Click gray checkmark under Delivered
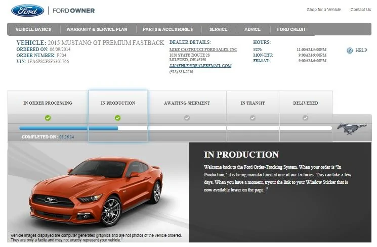Image resolution: width=377 pixels, height=247 pixels. [x=305, y=118]
